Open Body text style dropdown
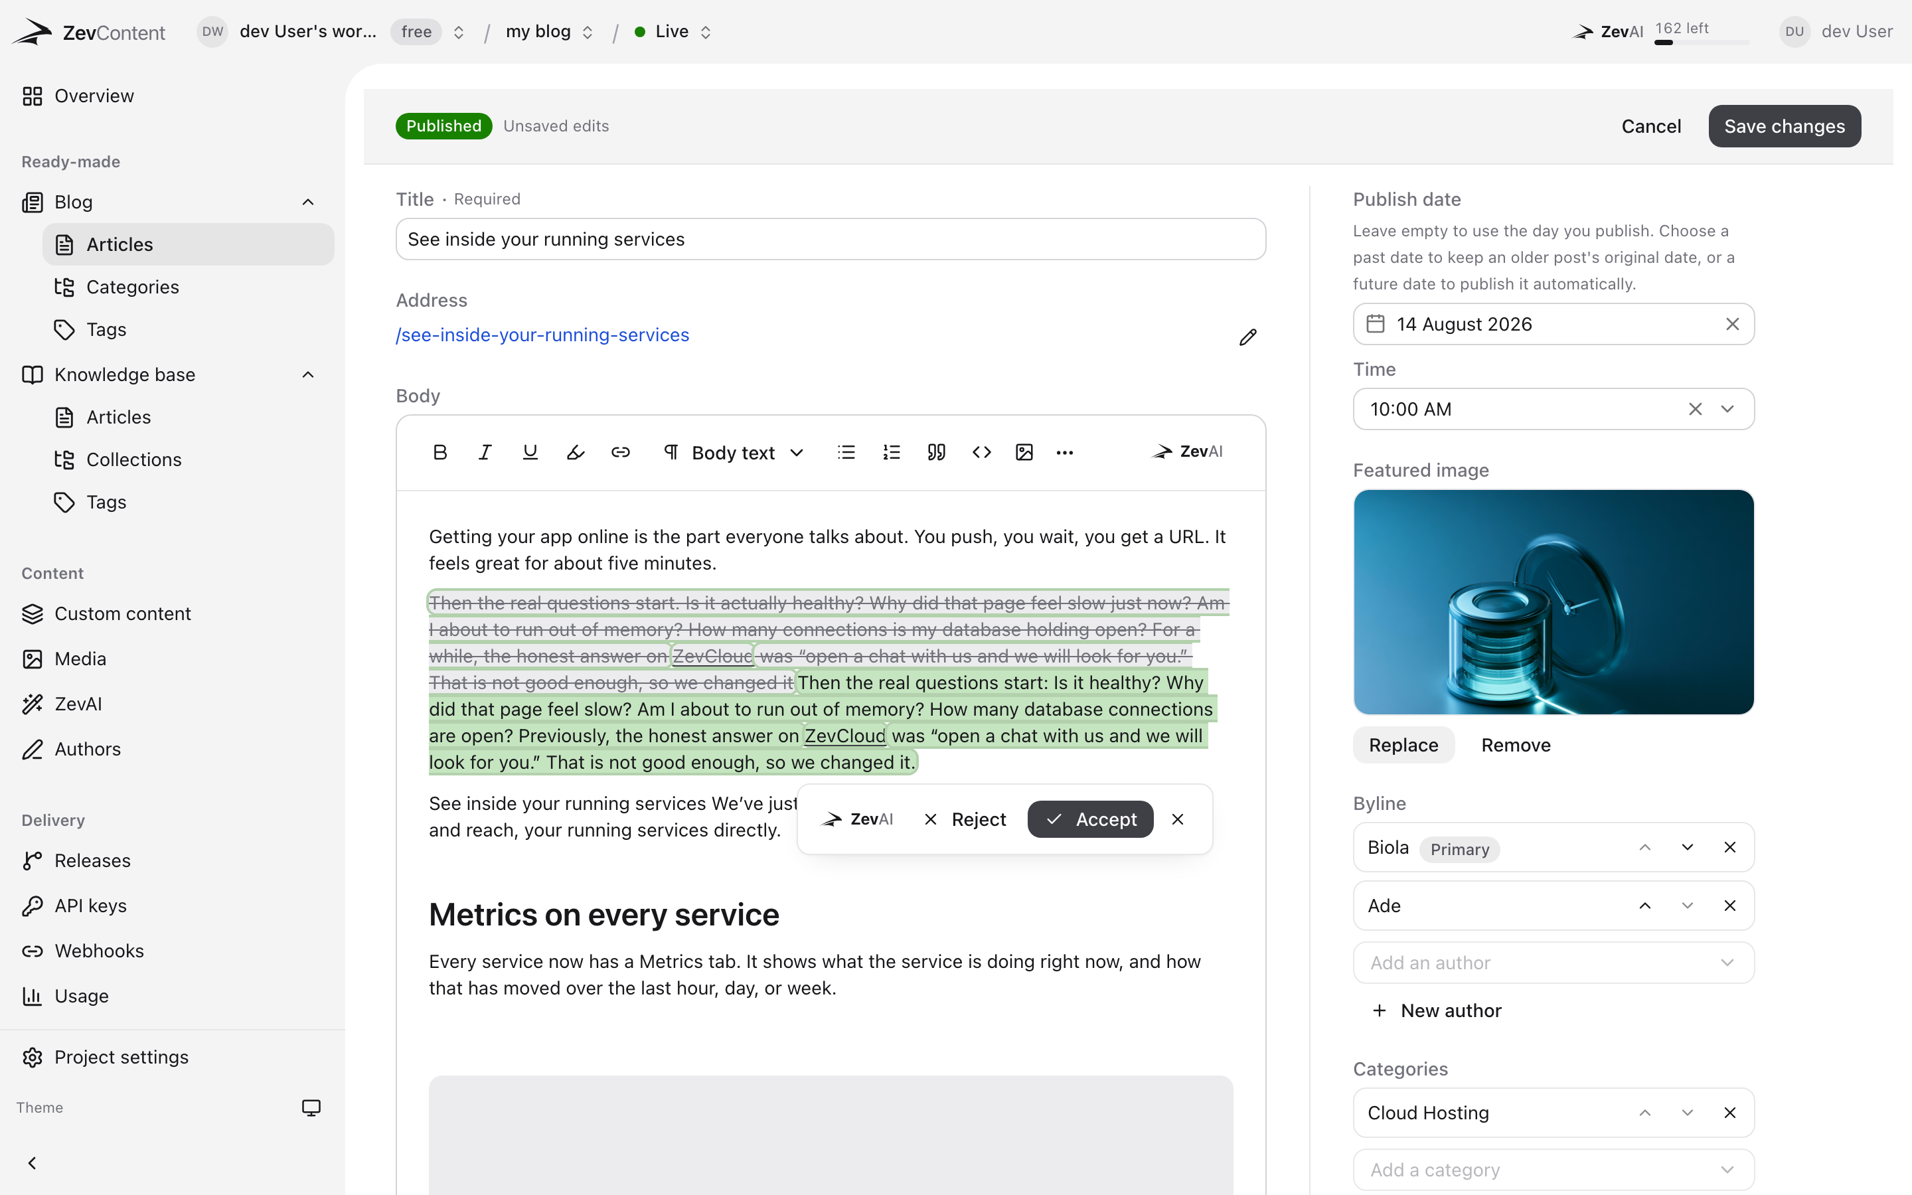The width and height of the screenshot is (1912, 1195). tap(734, 452)
